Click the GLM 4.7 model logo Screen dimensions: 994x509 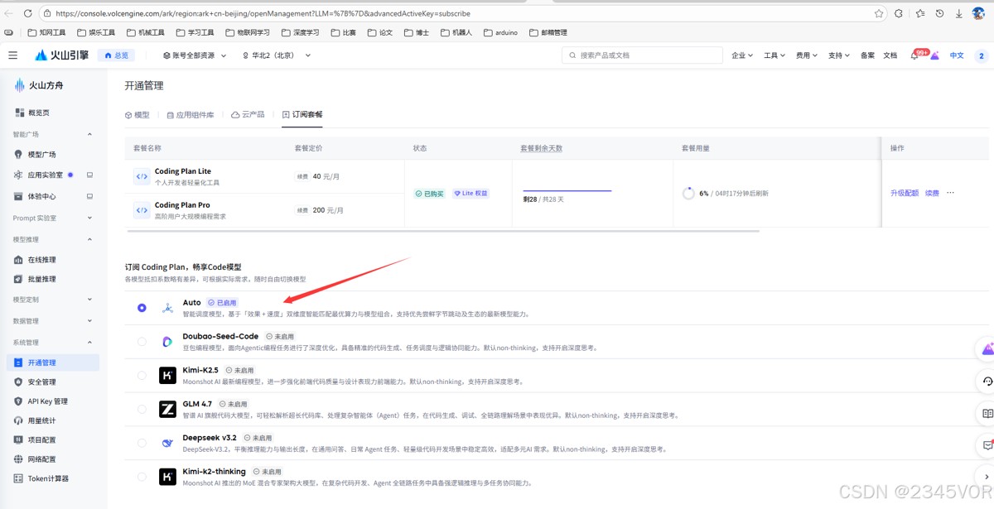pyautogui.click(x=167, y=409)
